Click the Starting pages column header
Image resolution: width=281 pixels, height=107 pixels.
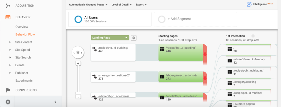(168, 36)
